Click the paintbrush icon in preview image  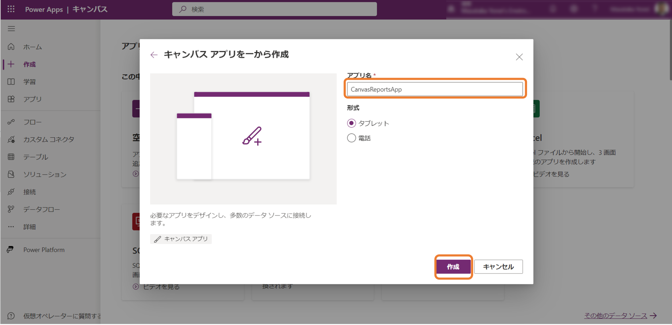[252, 136]
